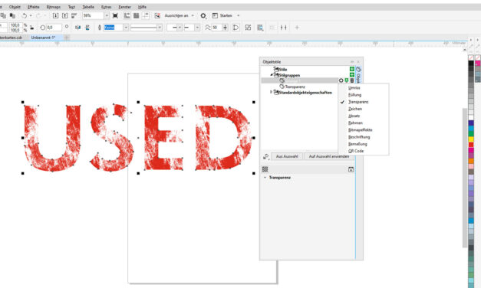
Task: Click the lock ratio icon
Action: (31, 28)
